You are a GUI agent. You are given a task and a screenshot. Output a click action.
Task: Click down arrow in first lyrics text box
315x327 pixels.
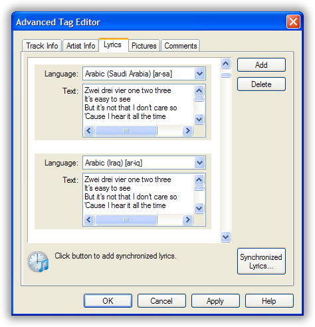199,120
